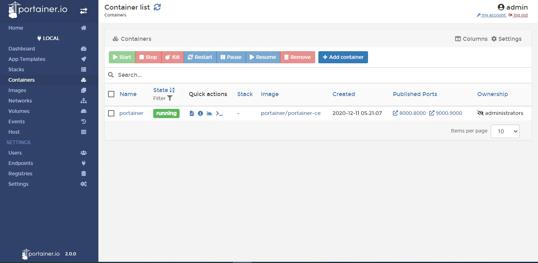538x263 pixels.
Task: Sort by the Name column header
Action: coord(128,94)
